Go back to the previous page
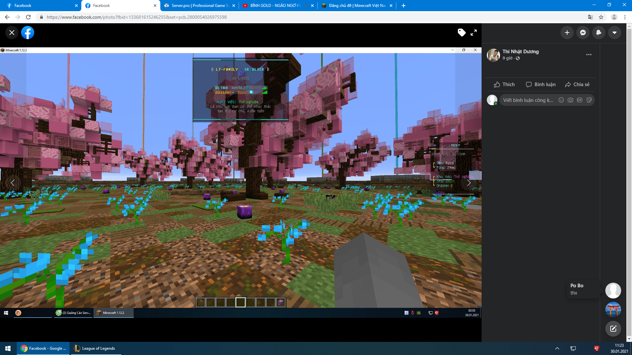This screenshot has width=632, height=355. click(x=7, y=17)
